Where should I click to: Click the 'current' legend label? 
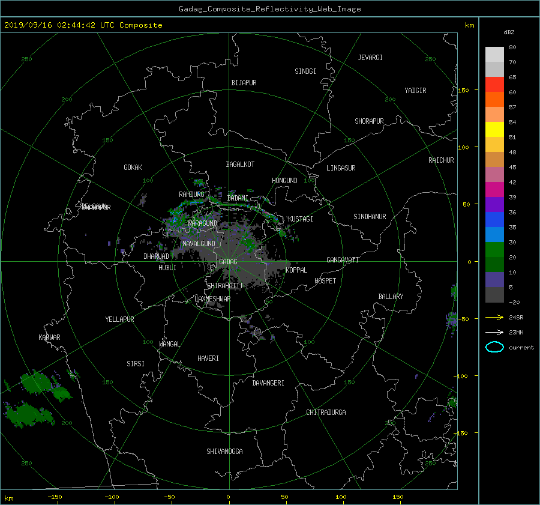tap(521, 348)
